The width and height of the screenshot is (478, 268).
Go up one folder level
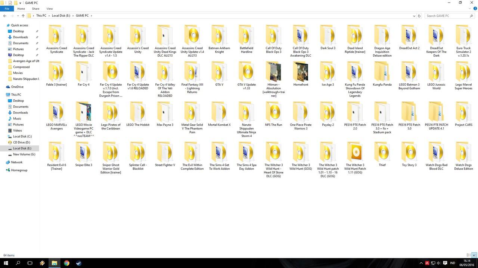[x=23, y=16]
